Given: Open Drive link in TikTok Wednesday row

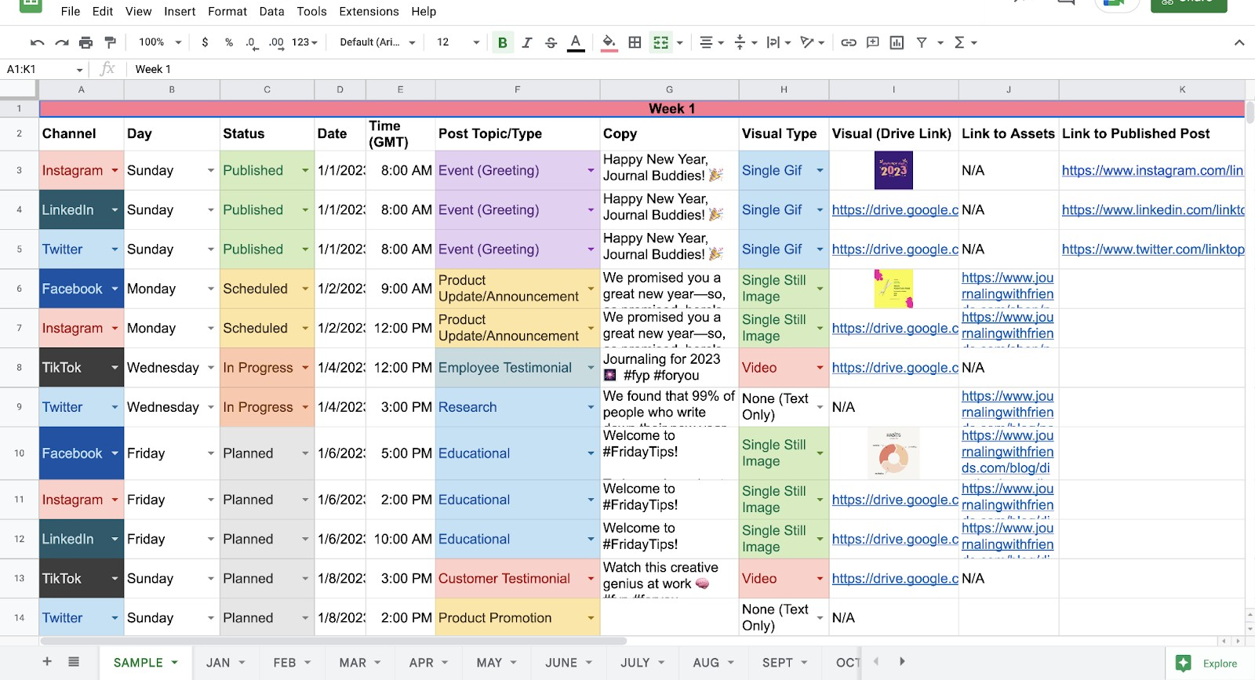Looking at the screenshot, I should click(x=895, y=368).
